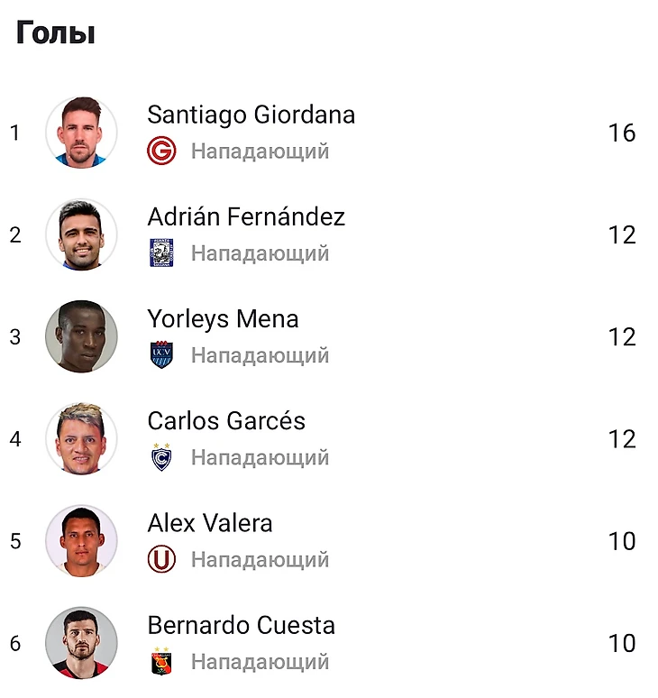Tap Bernardo Cuesta's player photo
The width and height of the screenshot is (658, 698).
point(81,643)
